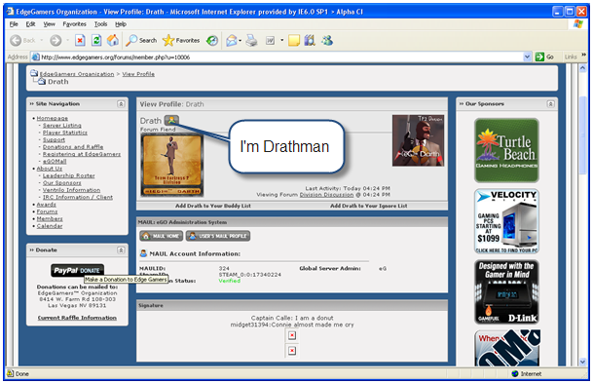
Task: Stop page loading with red X icon
Action: [x=80, y=40]
